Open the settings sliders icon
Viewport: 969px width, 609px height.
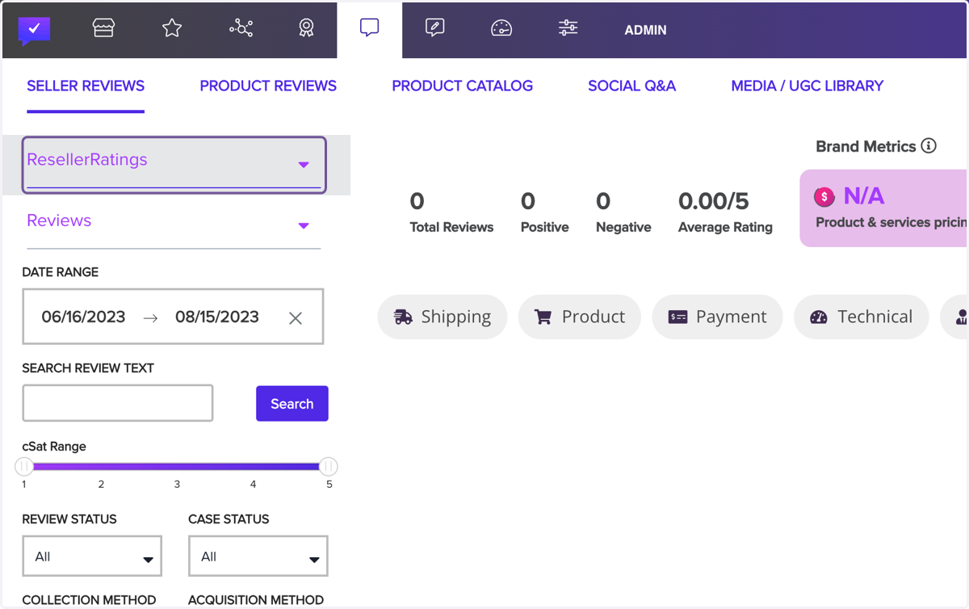568,28
